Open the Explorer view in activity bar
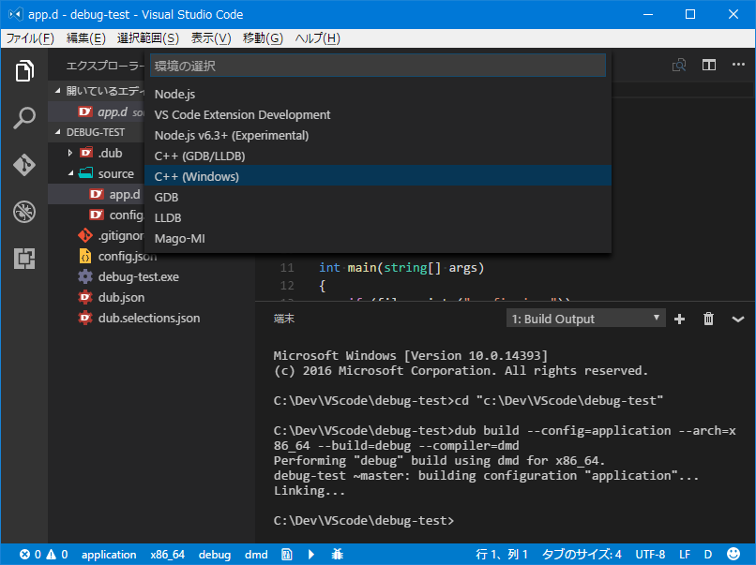The image size is (756, 565). 24,71
